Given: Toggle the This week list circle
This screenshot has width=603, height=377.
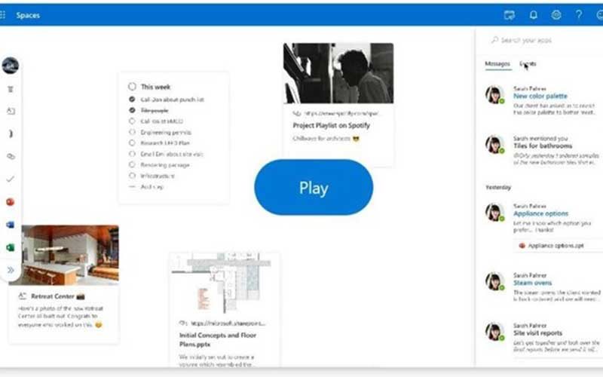Looking at the screenshot, I should click(x=132, y=87).
